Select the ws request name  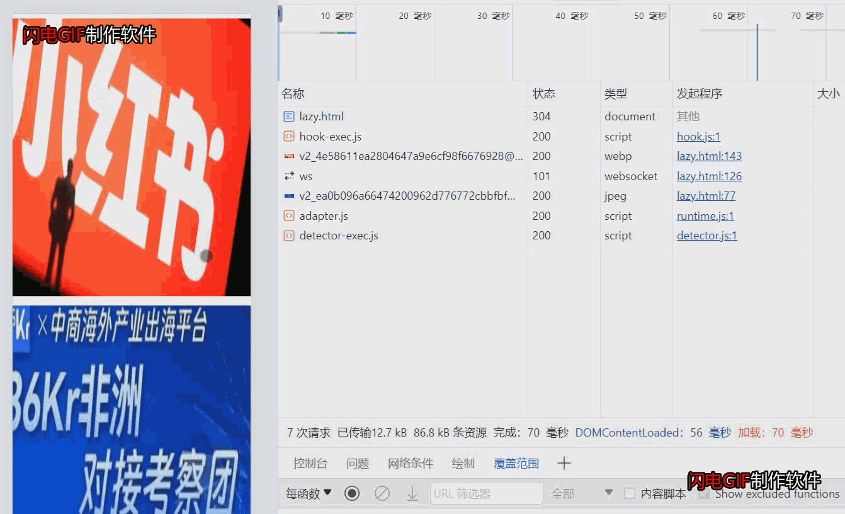[x=306, y=176]
